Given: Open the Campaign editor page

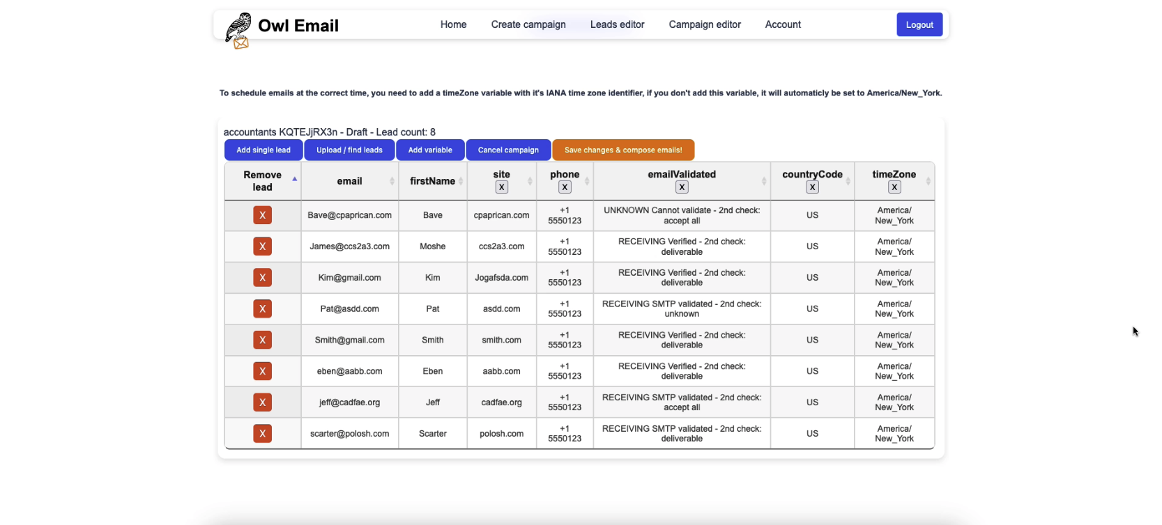Looking at the screenshot, I should [705, 24].
